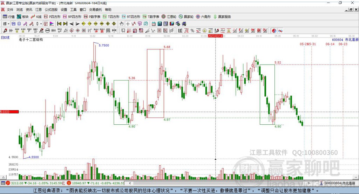Click the floppy disk save icon
Viewport: 359px width, 194px height.
pyautogui.click(x=172, y=24)
